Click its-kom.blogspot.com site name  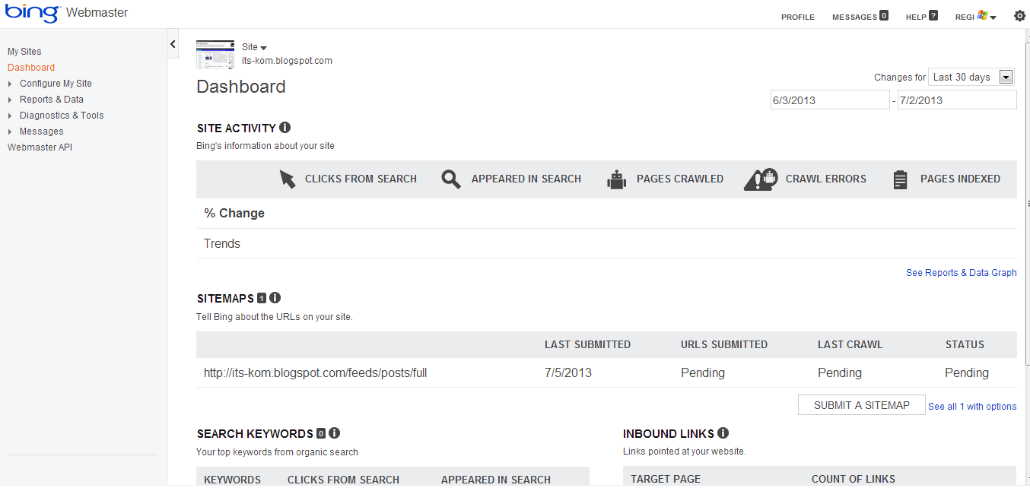287,61
